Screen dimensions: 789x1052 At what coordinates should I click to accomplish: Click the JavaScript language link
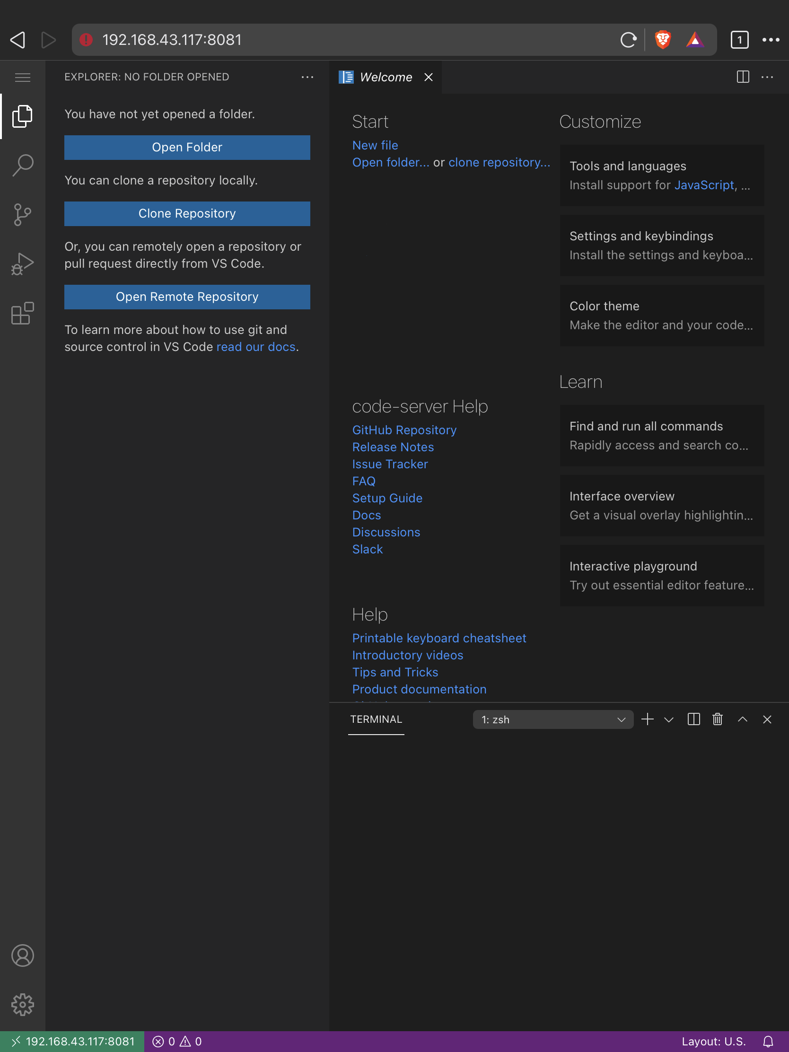tap(704, 185)
